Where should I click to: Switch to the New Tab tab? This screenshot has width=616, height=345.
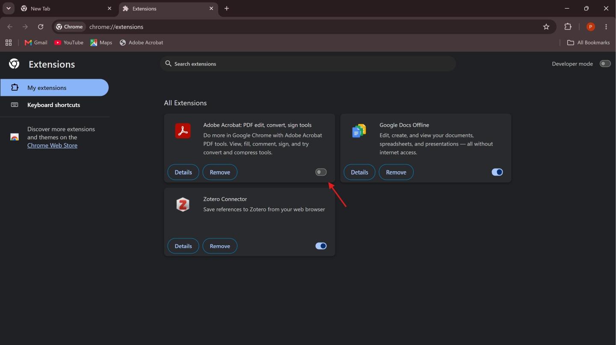click(66, 9)
